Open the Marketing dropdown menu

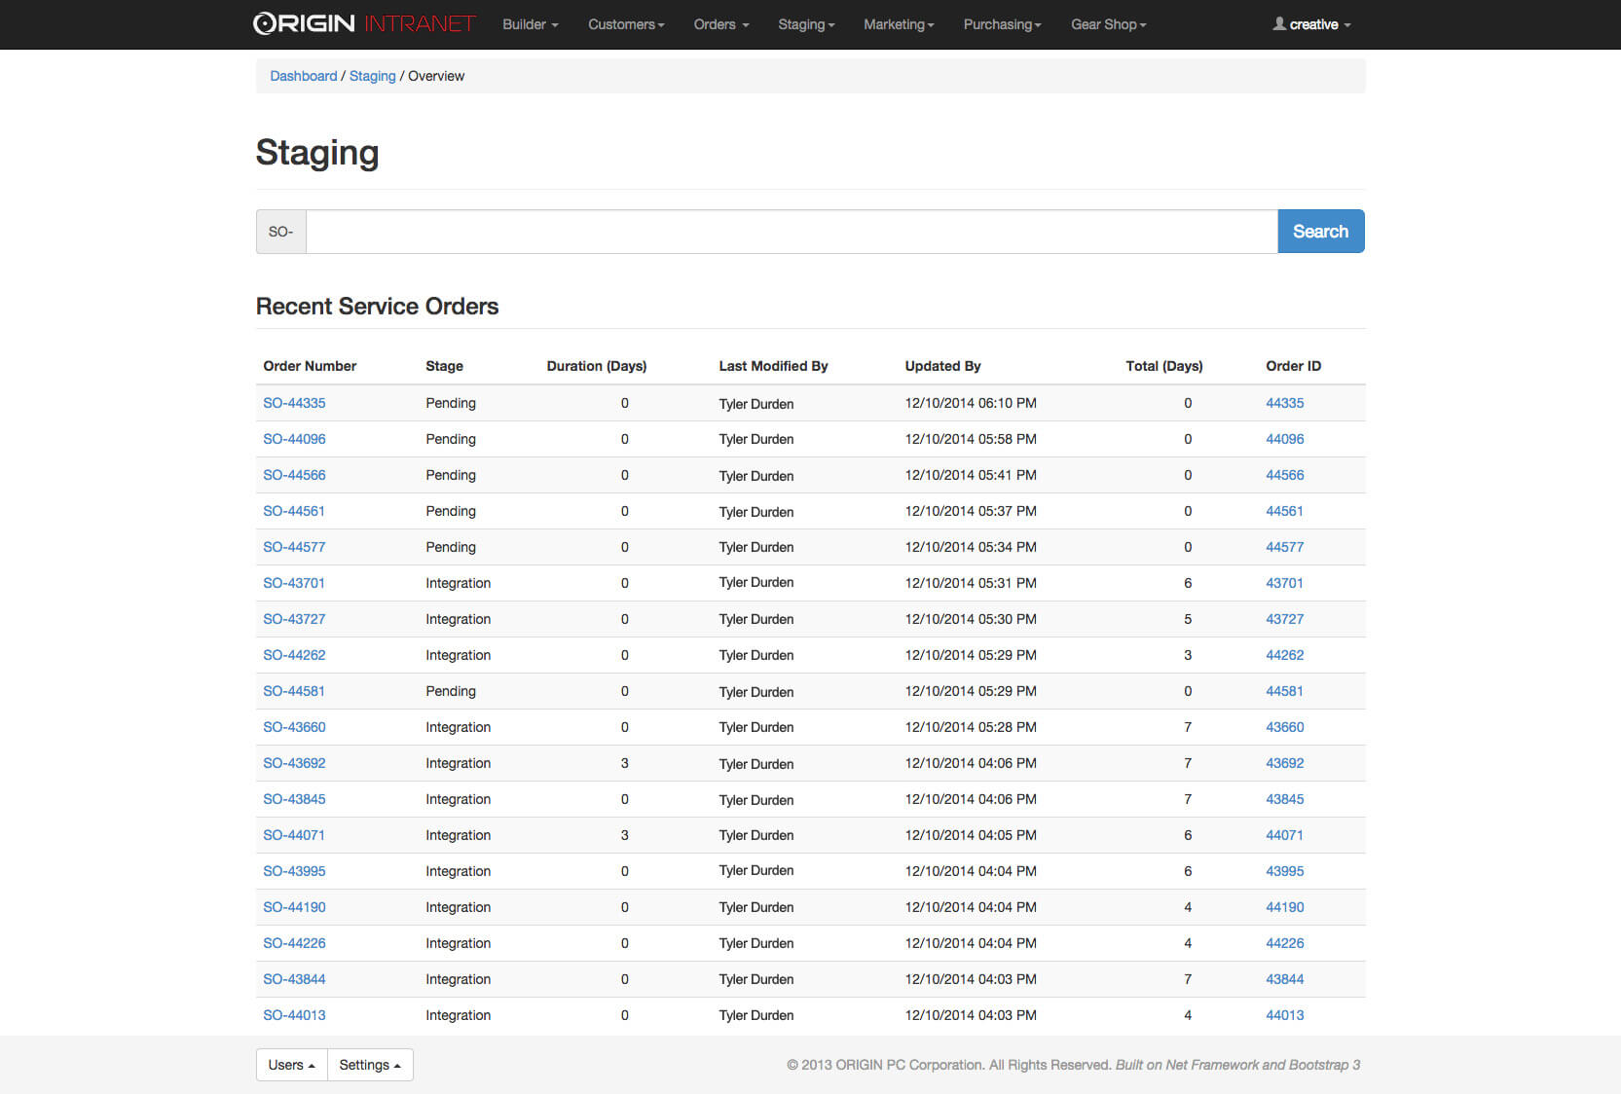point(899,24)
